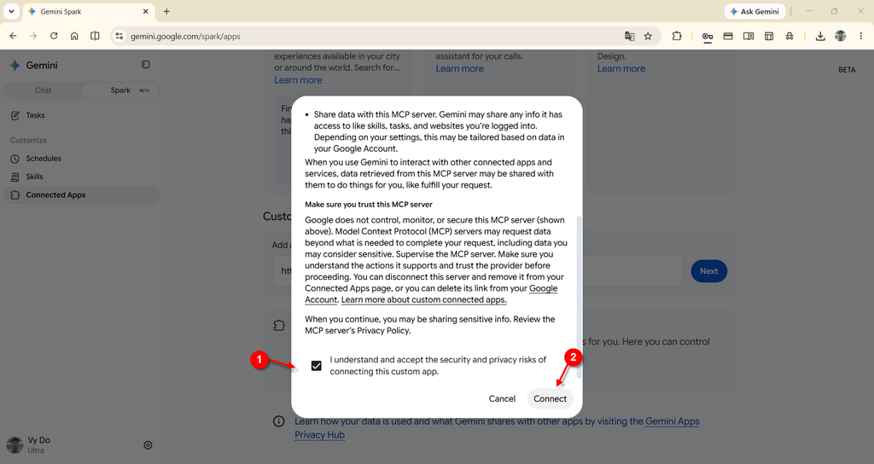
Task: Bookmark this page with star icon
Action: pos(648,36)
